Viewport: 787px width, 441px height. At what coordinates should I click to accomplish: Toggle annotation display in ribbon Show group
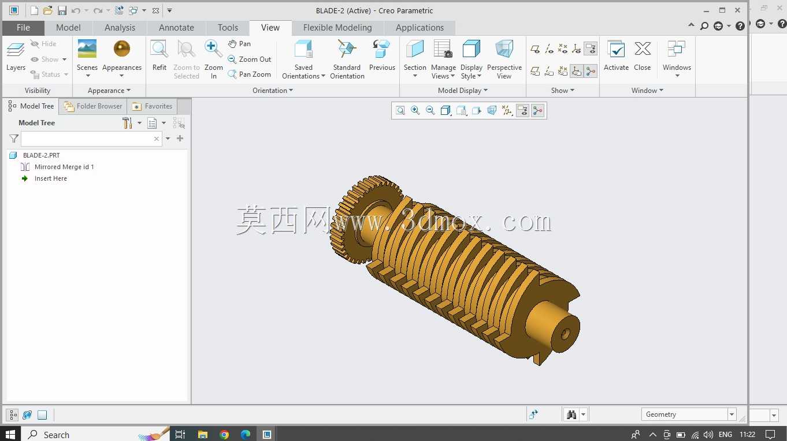(x=591, y=49)
